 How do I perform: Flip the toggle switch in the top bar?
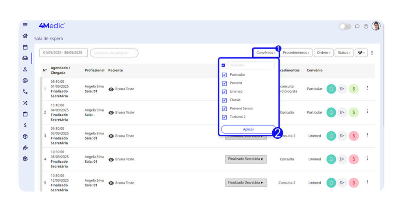pos(345,26)
